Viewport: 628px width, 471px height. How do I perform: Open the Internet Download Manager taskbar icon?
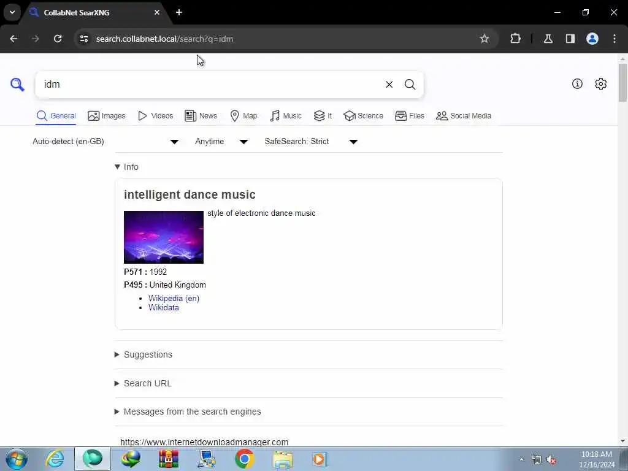pyautogui.click(x=131, y=459)
